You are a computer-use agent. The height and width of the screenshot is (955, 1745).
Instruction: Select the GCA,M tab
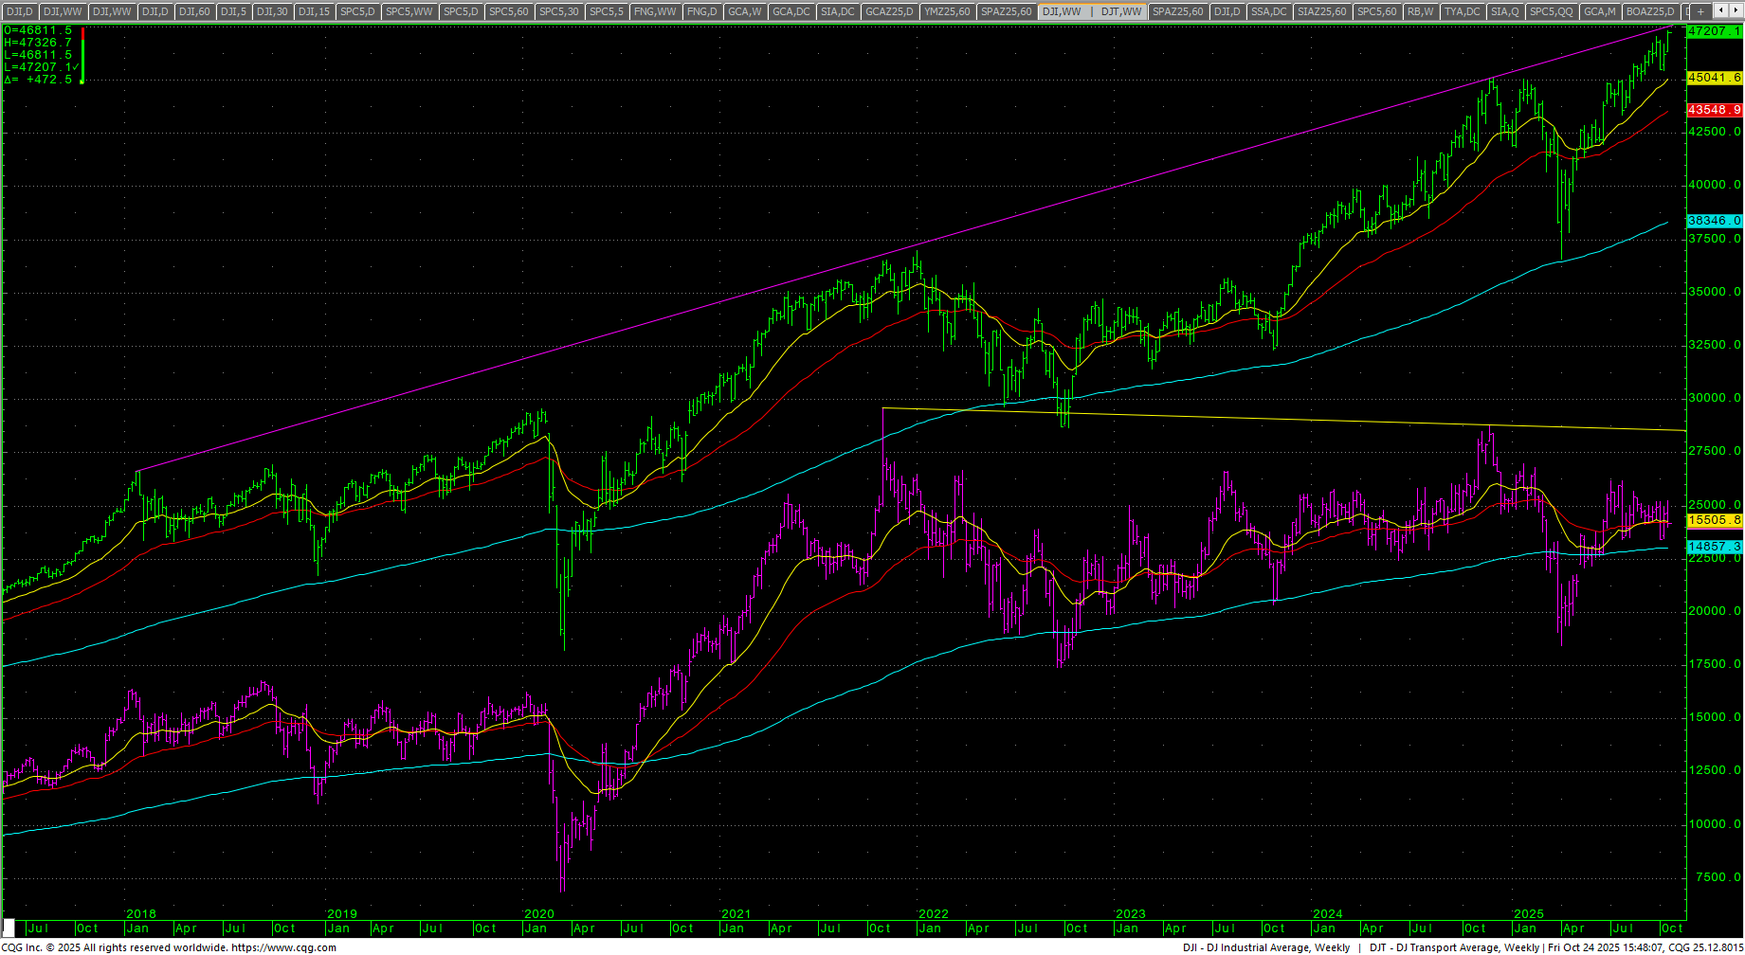click(x=1600, y=11)
